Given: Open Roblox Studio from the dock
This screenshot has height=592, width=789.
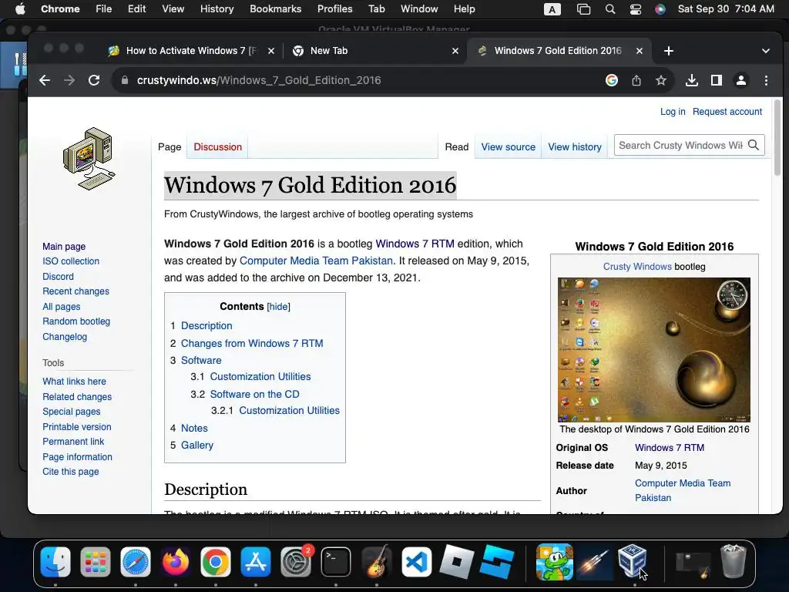Looking at the screenshot, I should tap(497, 562).
